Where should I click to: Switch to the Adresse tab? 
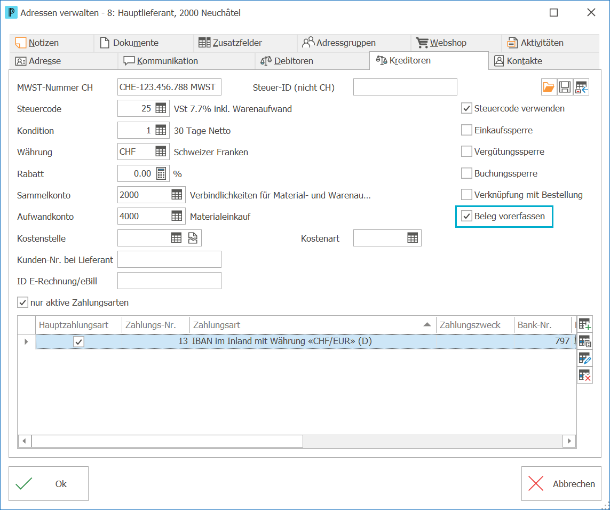click(x=64, y=61)
